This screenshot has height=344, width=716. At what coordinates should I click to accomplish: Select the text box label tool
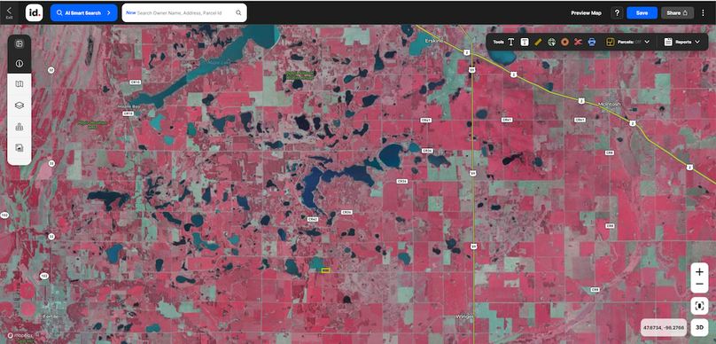click(525, 42)
